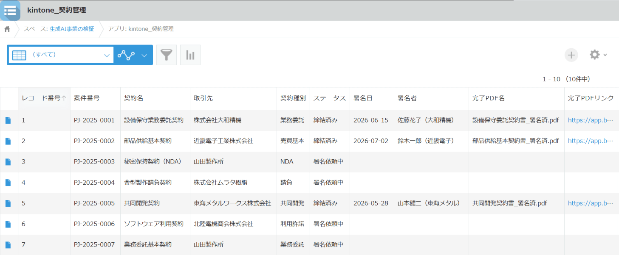Select cell PJ-2025-0003
The height and width of the screenshot is (255, 619).
[x=94, y=162]
